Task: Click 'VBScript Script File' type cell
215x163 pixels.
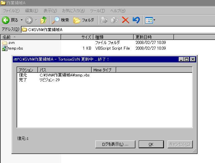Action: 113,48
